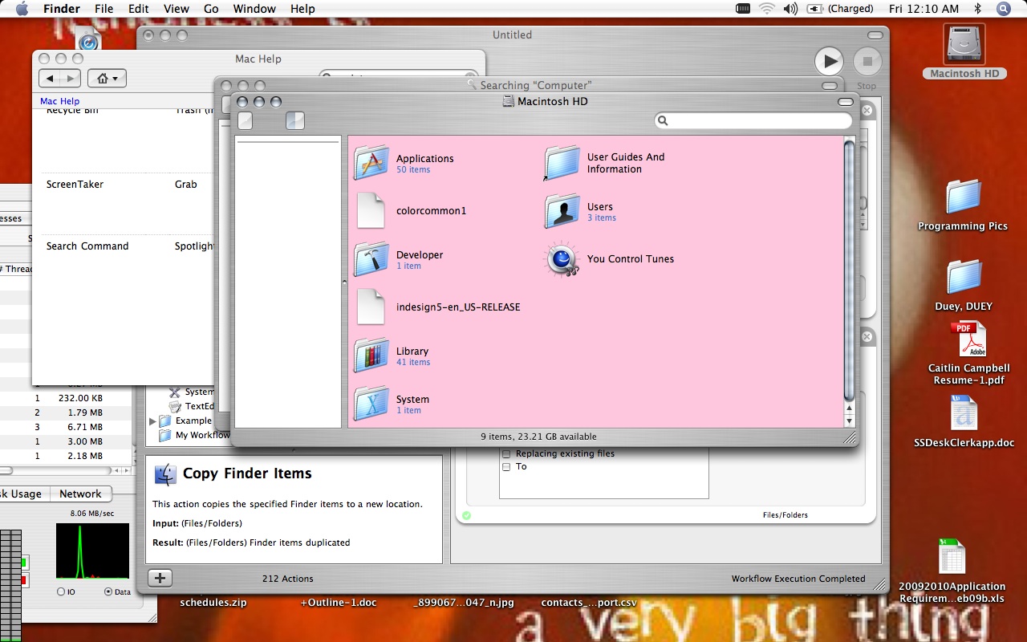Click the magnifier in Macintosh HD search field
The height and width of the screenshot is (642, 1027).
(x=664, y=120)
